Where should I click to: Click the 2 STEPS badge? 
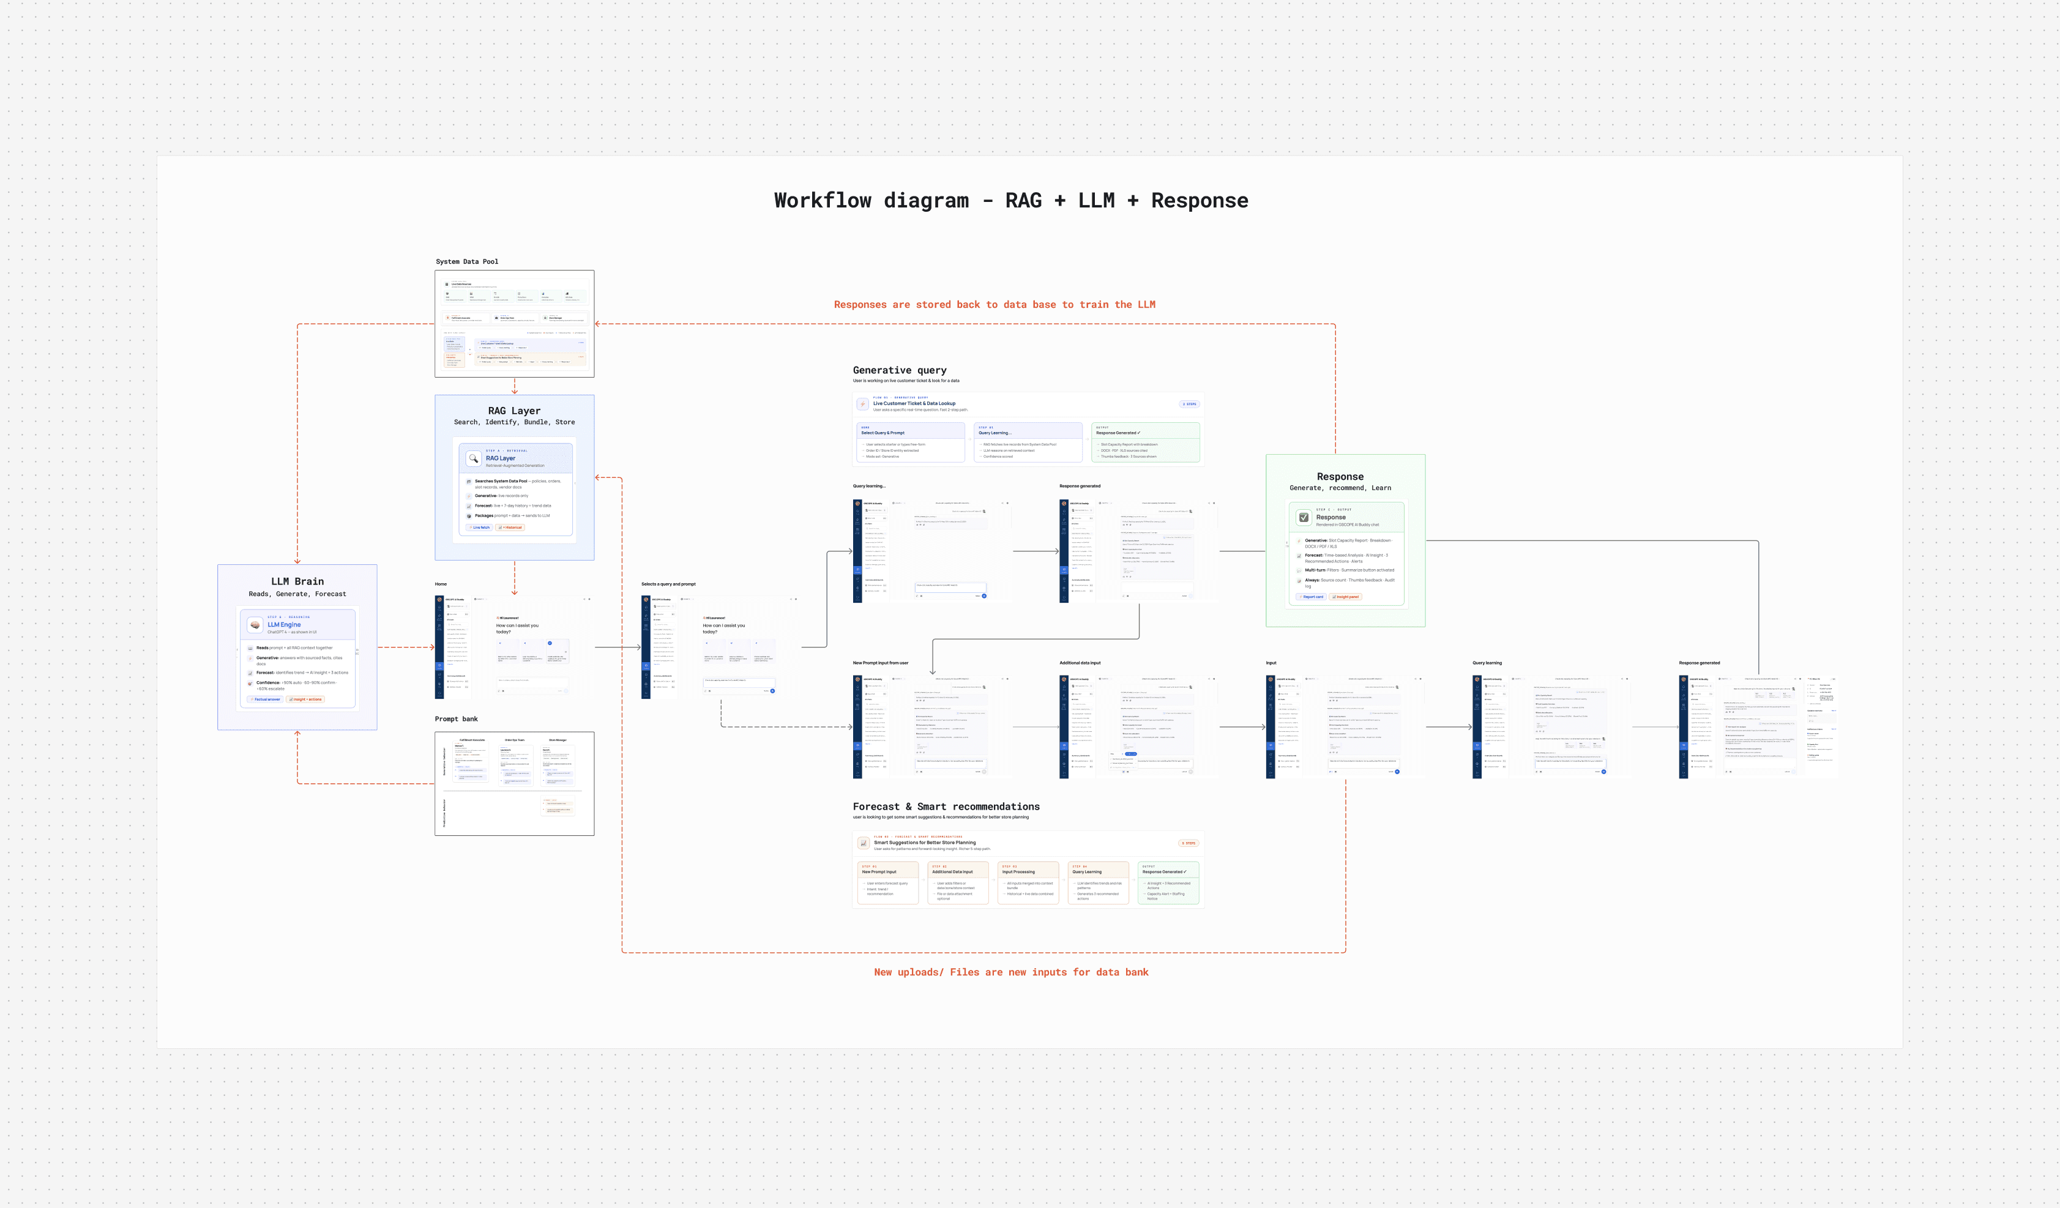point(1189,404)
